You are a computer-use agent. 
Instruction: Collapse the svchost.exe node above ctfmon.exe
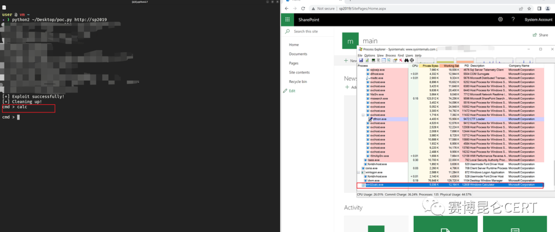point(363,115)
